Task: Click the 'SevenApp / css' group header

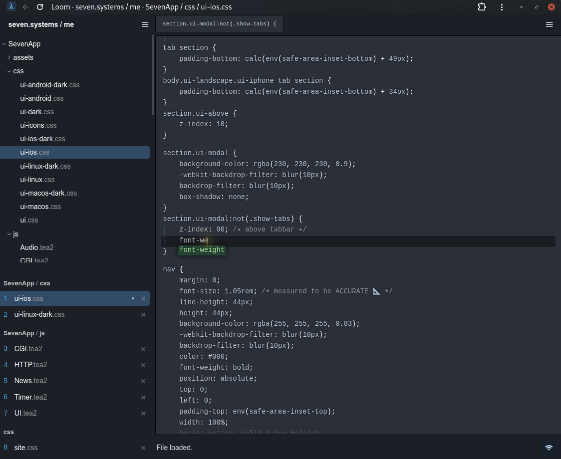Action: coord(27,283)
